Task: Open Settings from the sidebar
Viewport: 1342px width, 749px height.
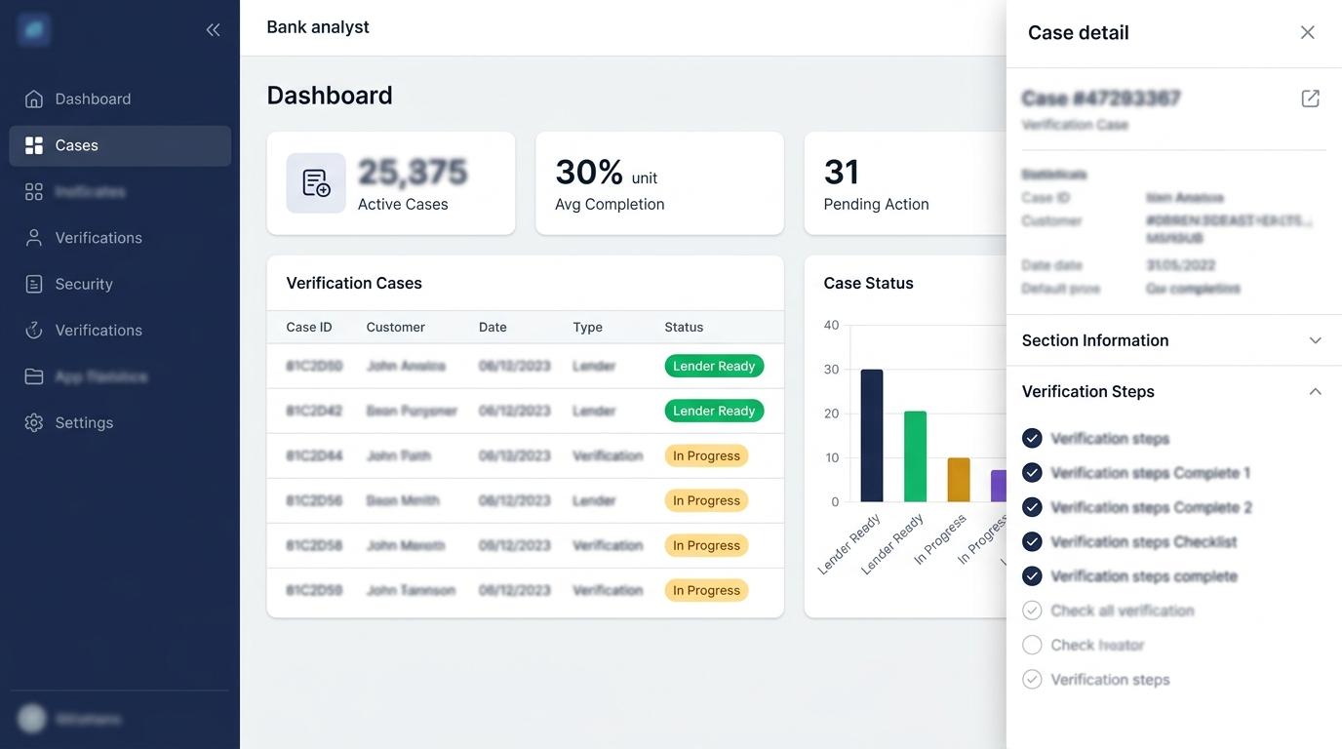Action: coord(120,422)
